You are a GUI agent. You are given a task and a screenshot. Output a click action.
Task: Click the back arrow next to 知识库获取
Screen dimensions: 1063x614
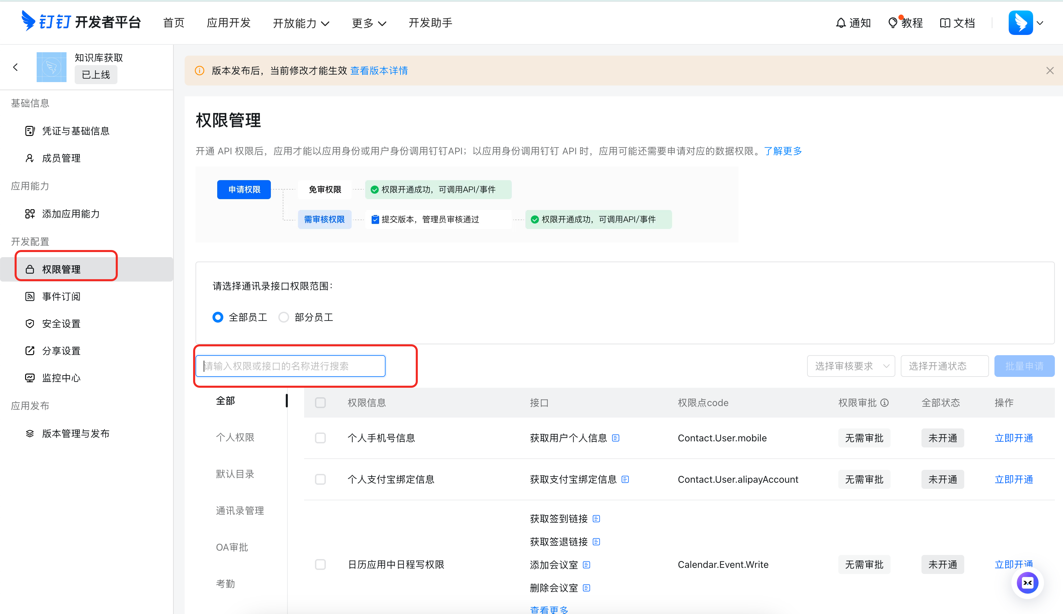tap(15, 67)
